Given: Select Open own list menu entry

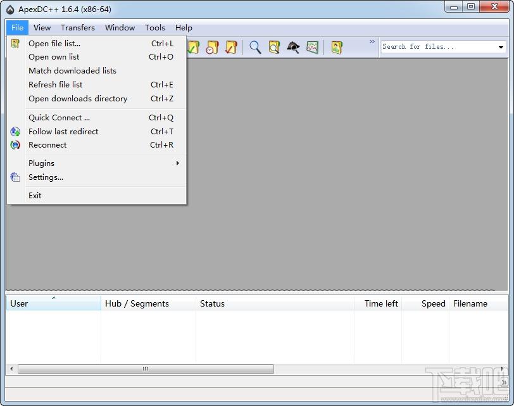Looking at the screenshot, I should pos(96,57).
